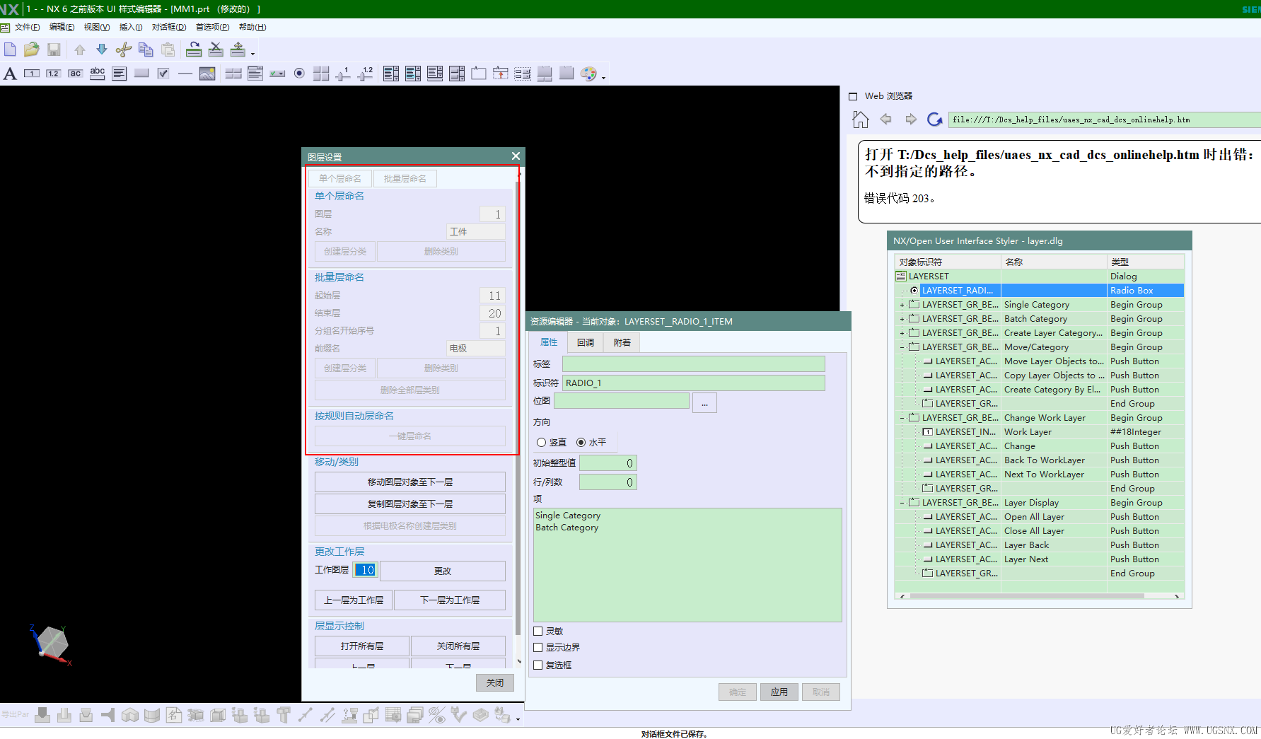The width and height of the screenshot is (1261, 739).
Task: Expand the Single Category group row
Action: (x=902, y=305)
